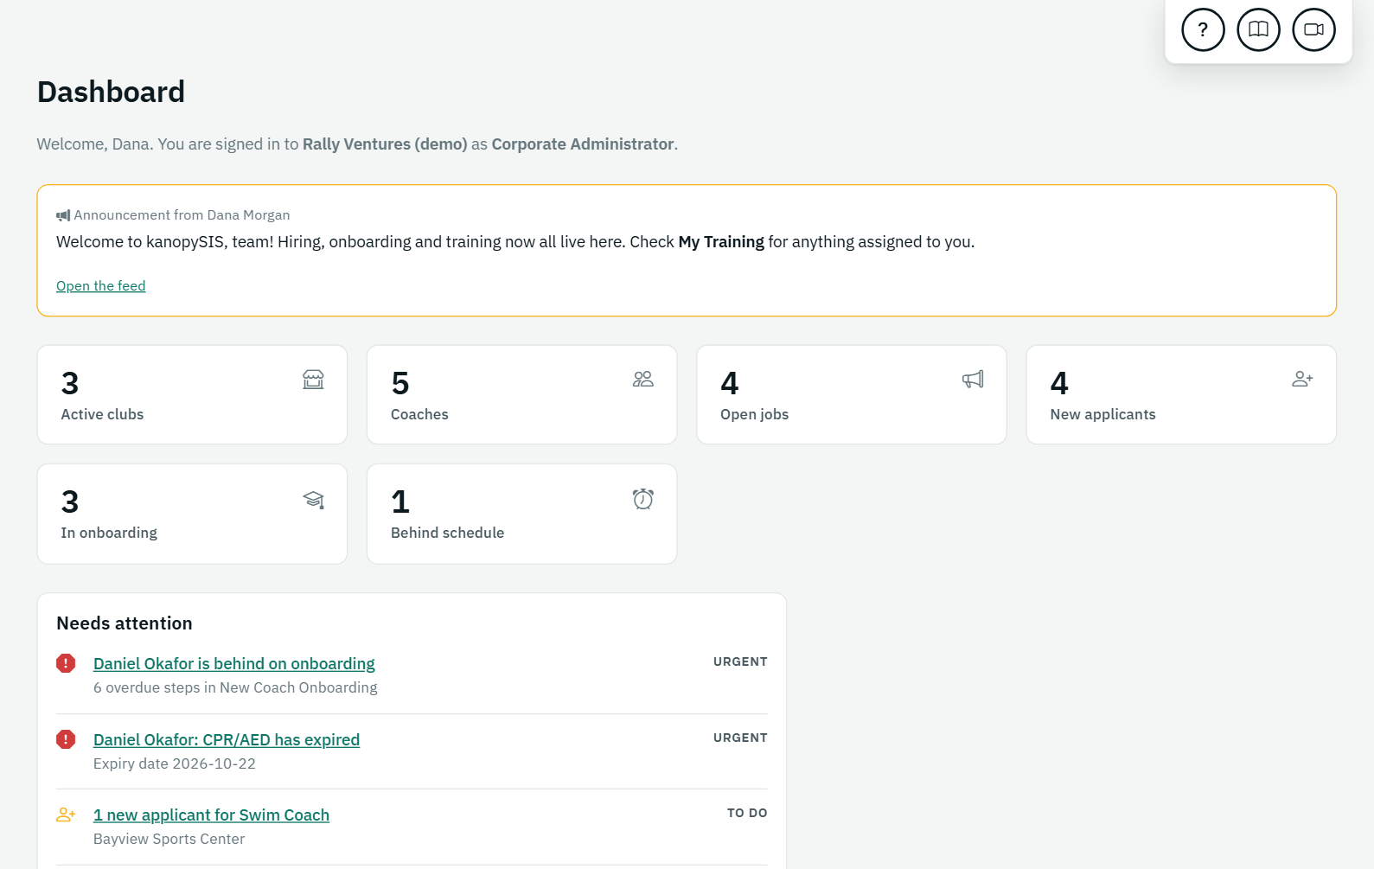Click the graduation cap icon on In onboarding card

tap(313, 499)
